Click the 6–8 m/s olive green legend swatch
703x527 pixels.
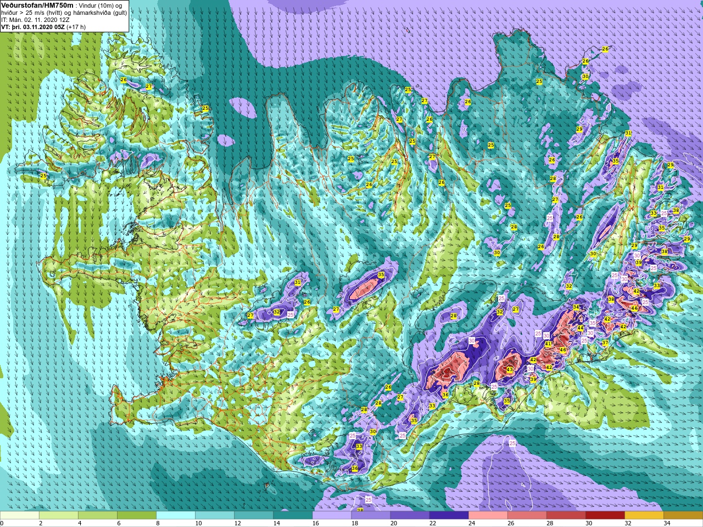(x=137, y=515)
